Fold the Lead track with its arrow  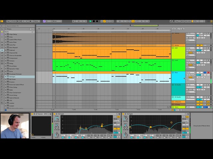tap(173, 60)
